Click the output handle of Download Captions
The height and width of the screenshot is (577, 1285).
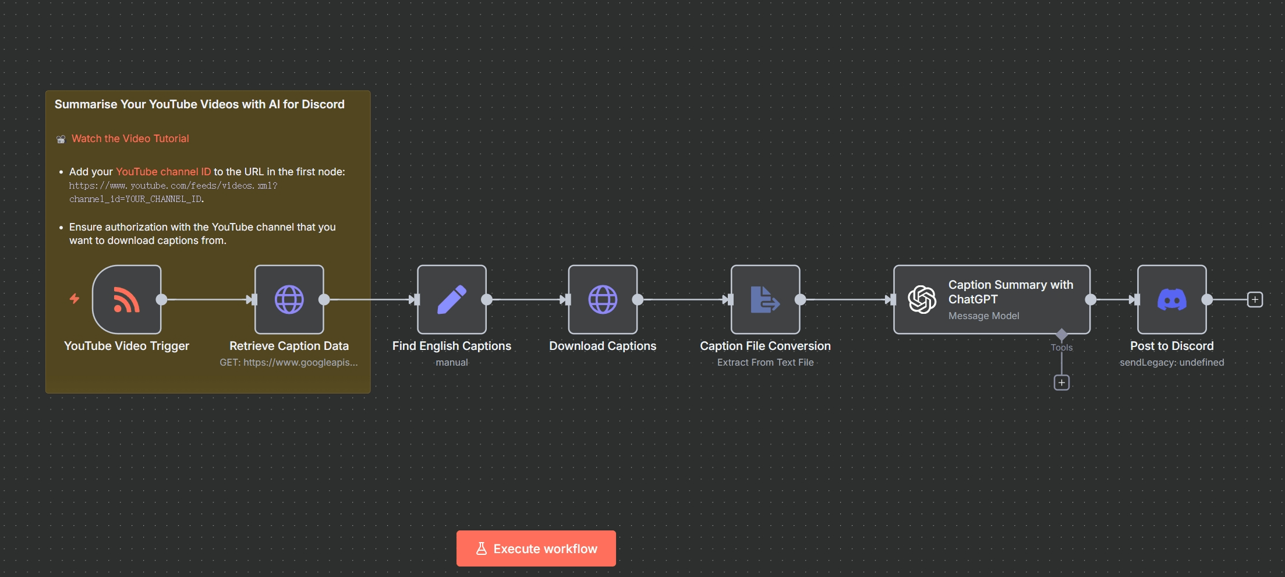[638, 299]
